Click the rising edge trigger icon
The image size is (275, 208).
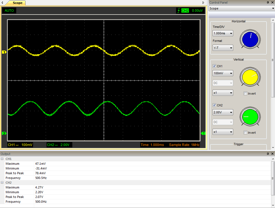tap(179, 11)
